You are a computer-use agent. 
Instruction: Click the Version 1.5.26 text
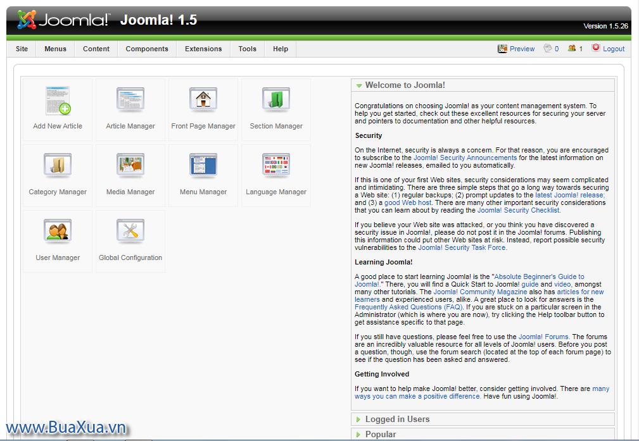[x=605, y=26]
